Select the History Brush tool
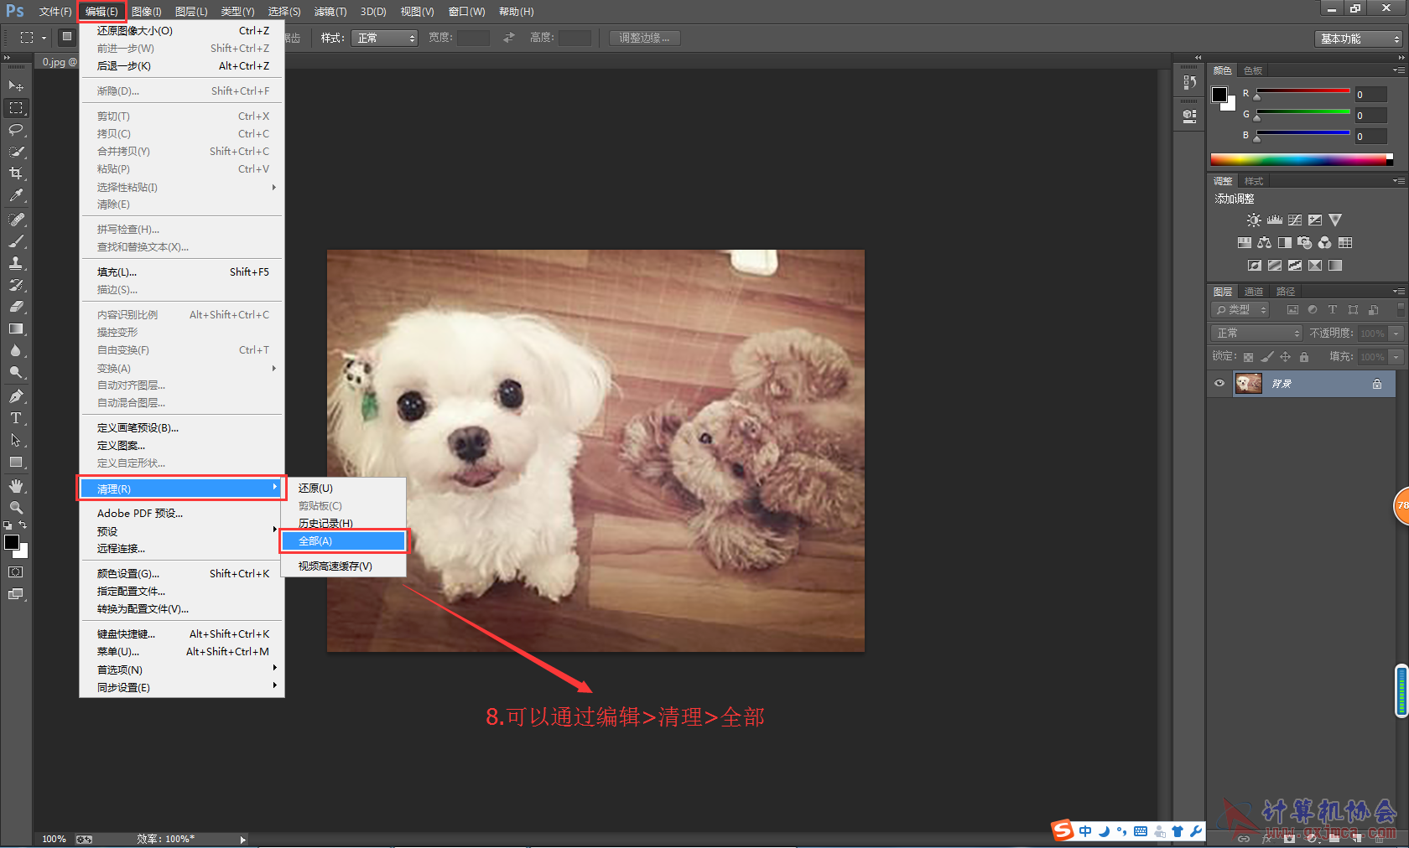Screen dimensions: 1409x848 pyautogui.click(x=16, y=285)
